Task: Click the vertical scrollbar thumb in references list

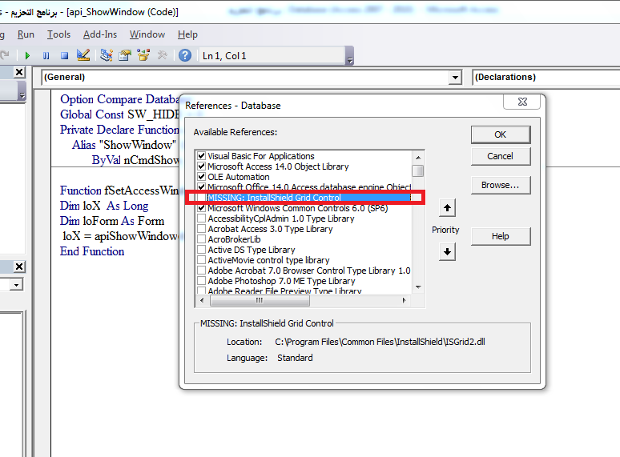Action: 417,170
